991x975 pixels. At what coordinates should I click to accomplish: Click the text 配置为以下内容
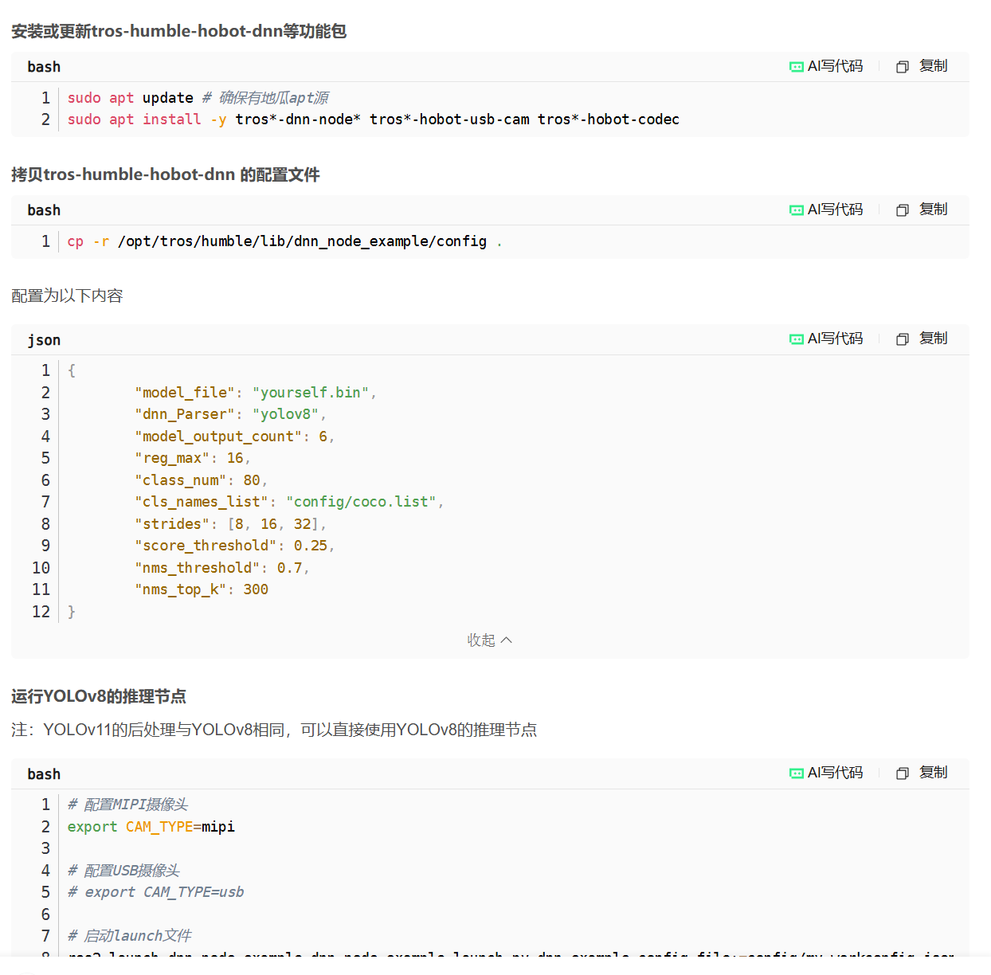(67, 296)
